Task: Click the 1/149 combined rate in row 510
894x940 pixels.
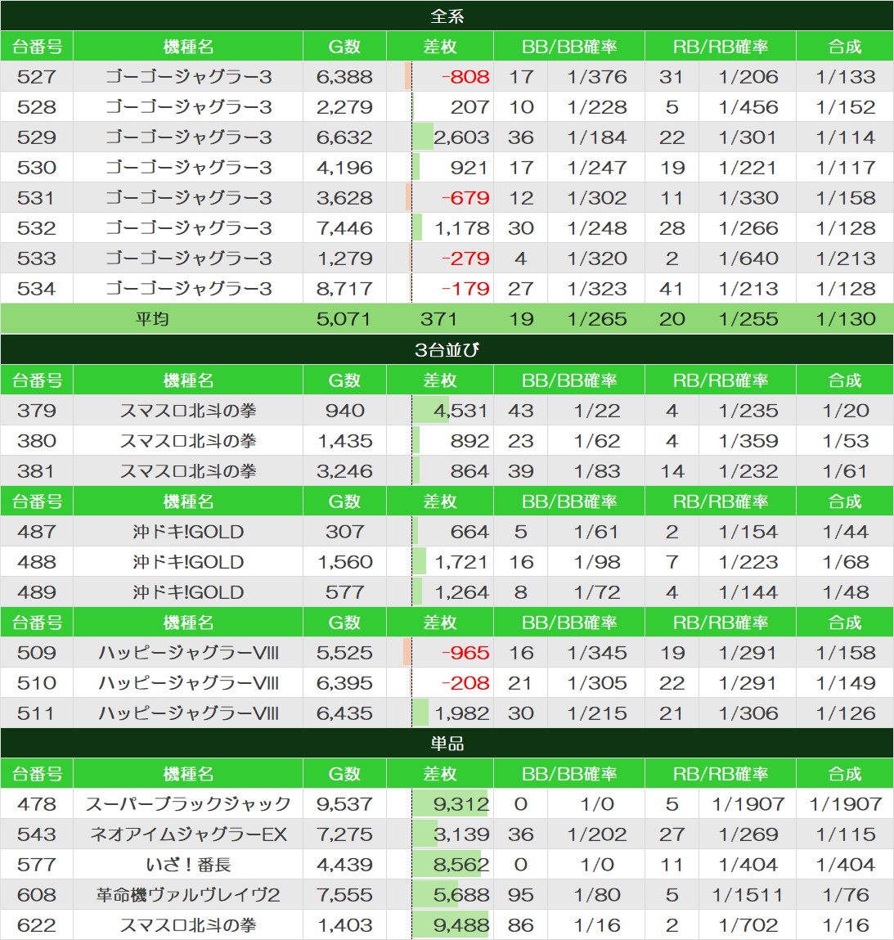Action: coord(845,683)
